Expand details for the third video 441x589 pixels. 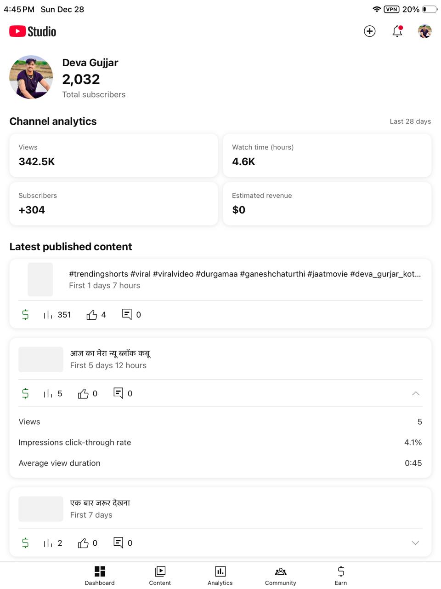click(x=415, y=543)
